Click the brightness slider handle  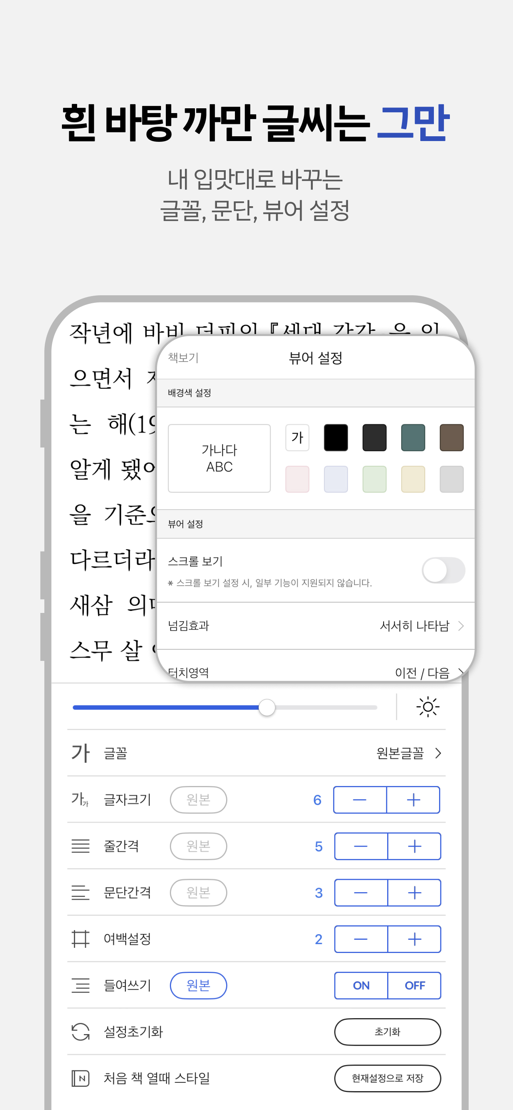click(x=266, y=707)
